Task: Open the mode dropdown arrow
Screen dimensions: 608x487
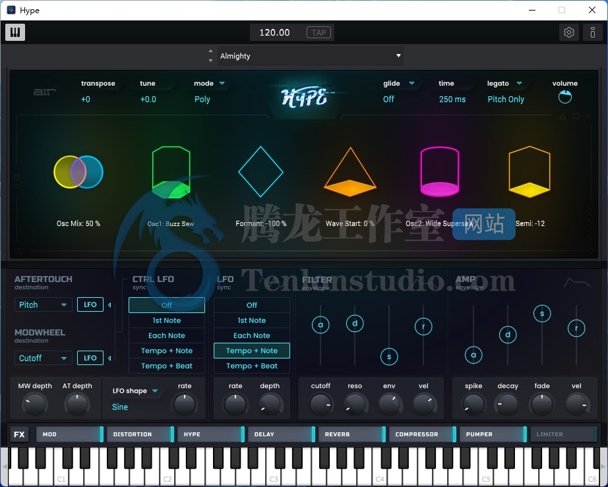Action: (x=222, y=83)
